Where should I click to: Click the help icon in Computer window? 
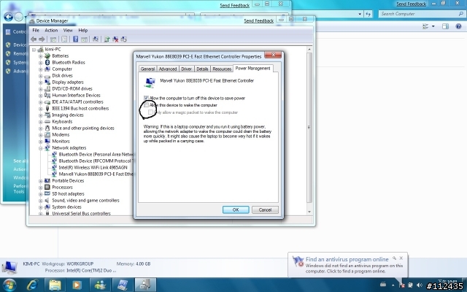coord(459,26)
